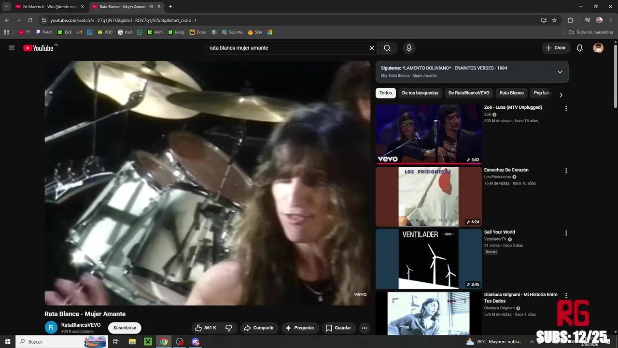This screenshot has height=348, width=618.
Task: Open options for Sail Your World
Action: click(x=566, y=233)
